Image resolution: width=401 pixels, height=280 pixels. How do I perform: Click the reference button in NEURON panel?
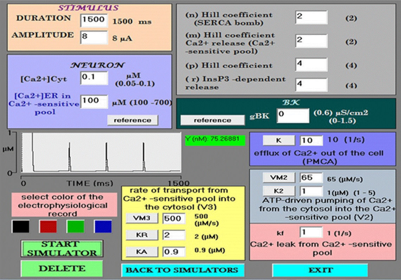coord(132,120)
